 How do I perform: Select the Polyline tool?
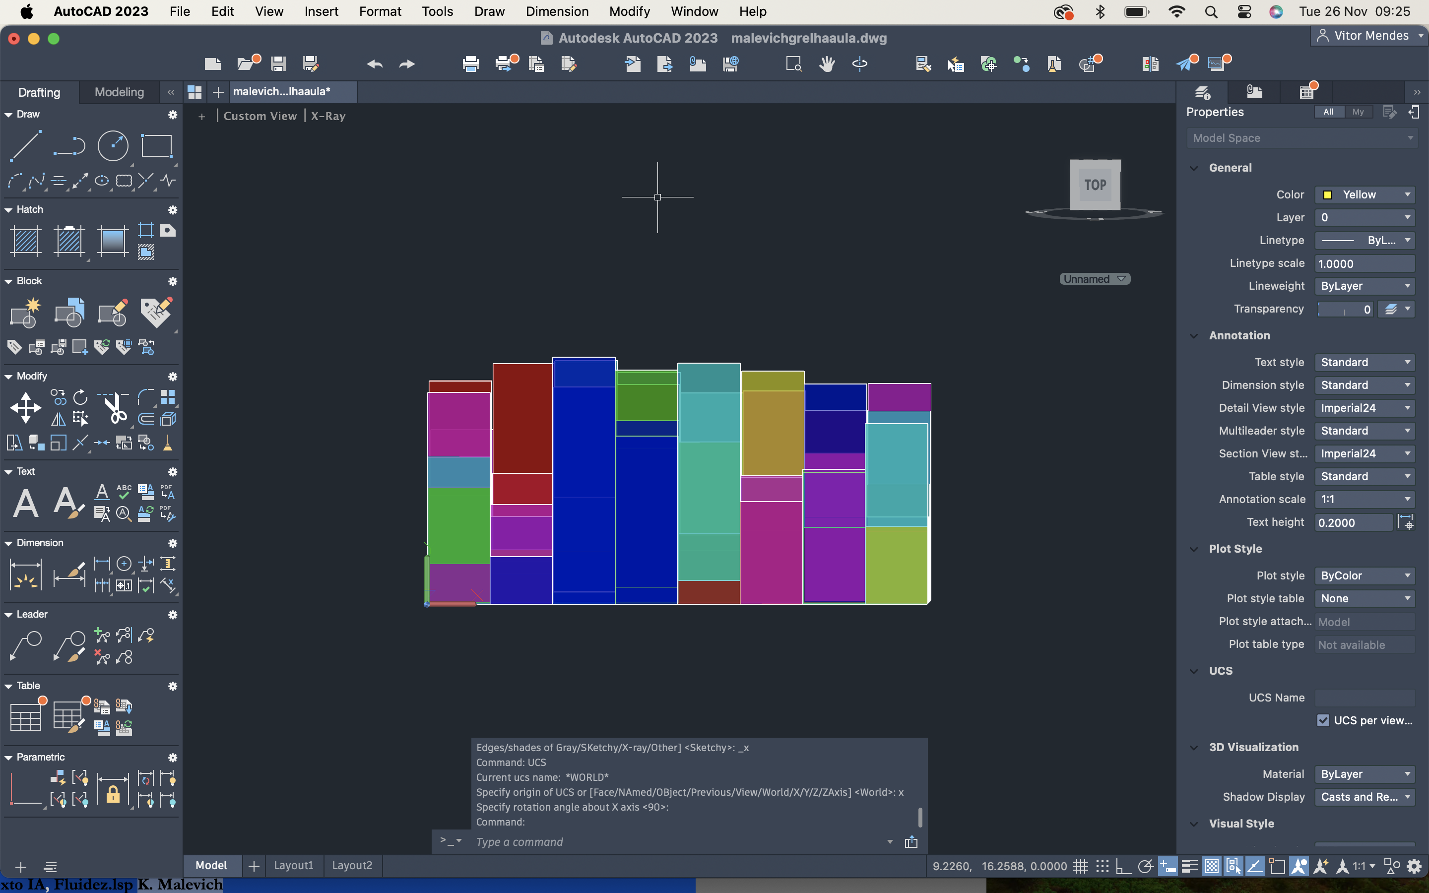pos(69,145)
